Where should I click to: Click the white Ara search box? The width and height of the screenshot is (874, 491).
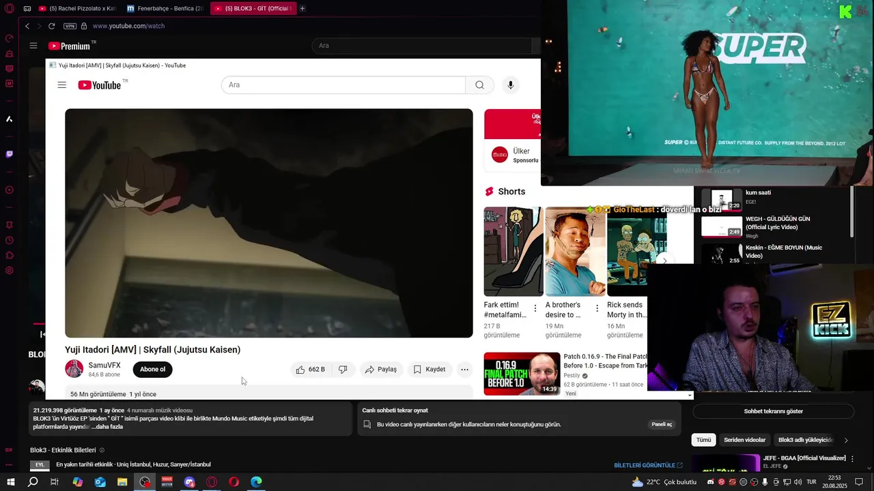click(343, 85)
